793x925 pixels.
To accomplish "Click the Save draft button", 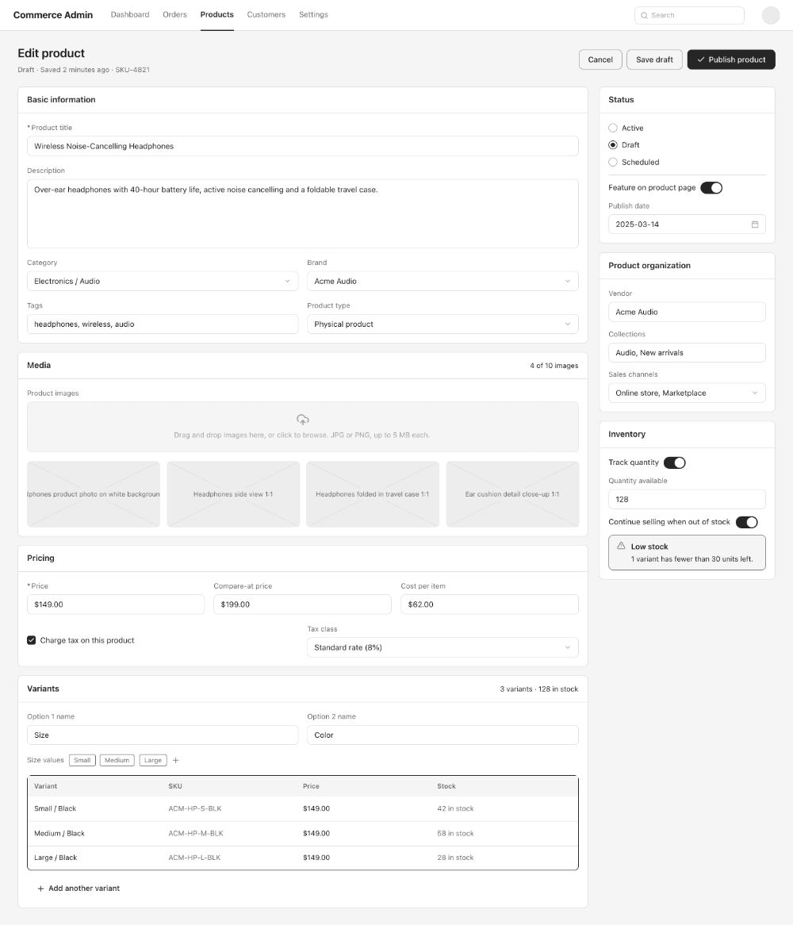I will (x=654, y=59).
